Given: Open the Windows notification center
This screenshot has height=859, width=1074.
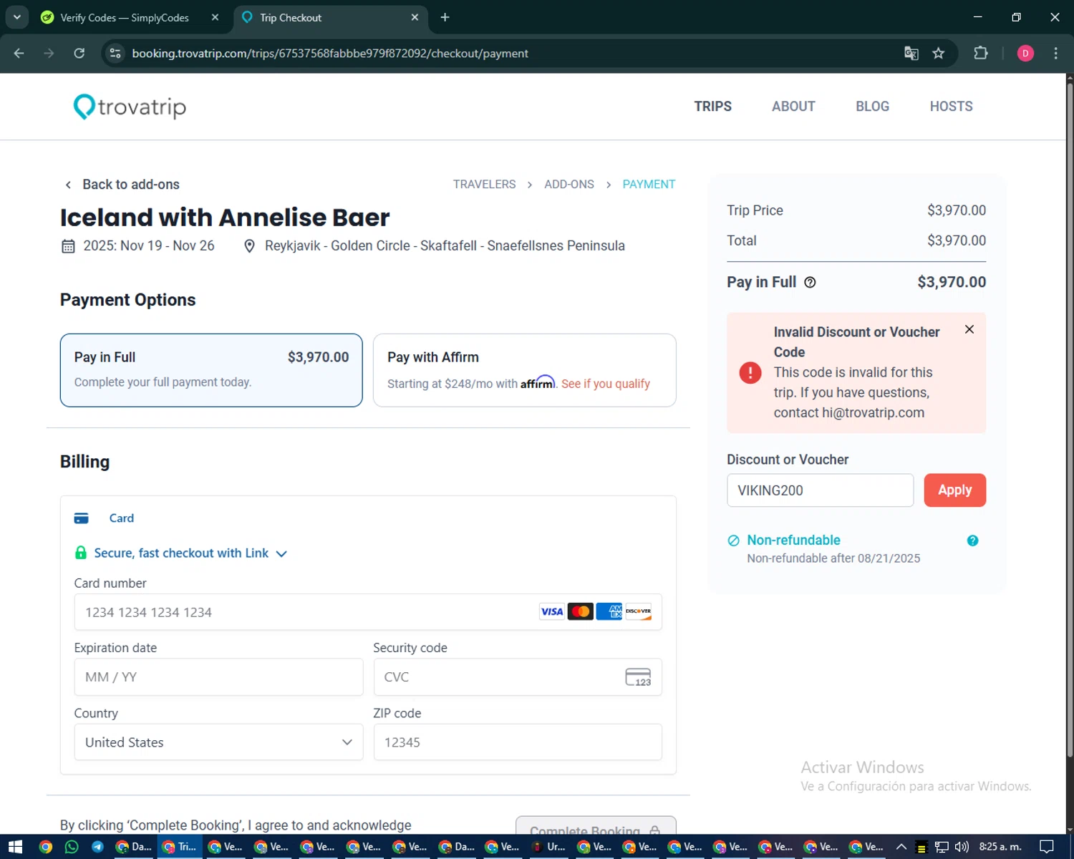Looking at the screenshot, I should (1047, 847).
